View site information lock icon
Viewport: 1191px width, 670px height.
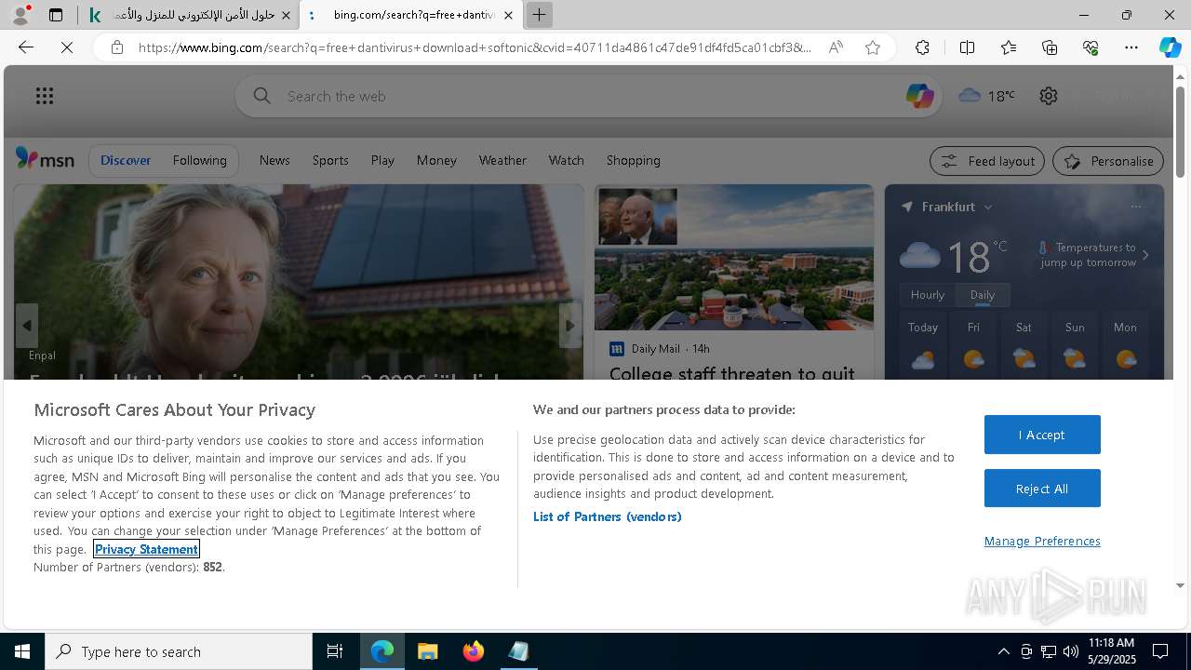[116, 47]
